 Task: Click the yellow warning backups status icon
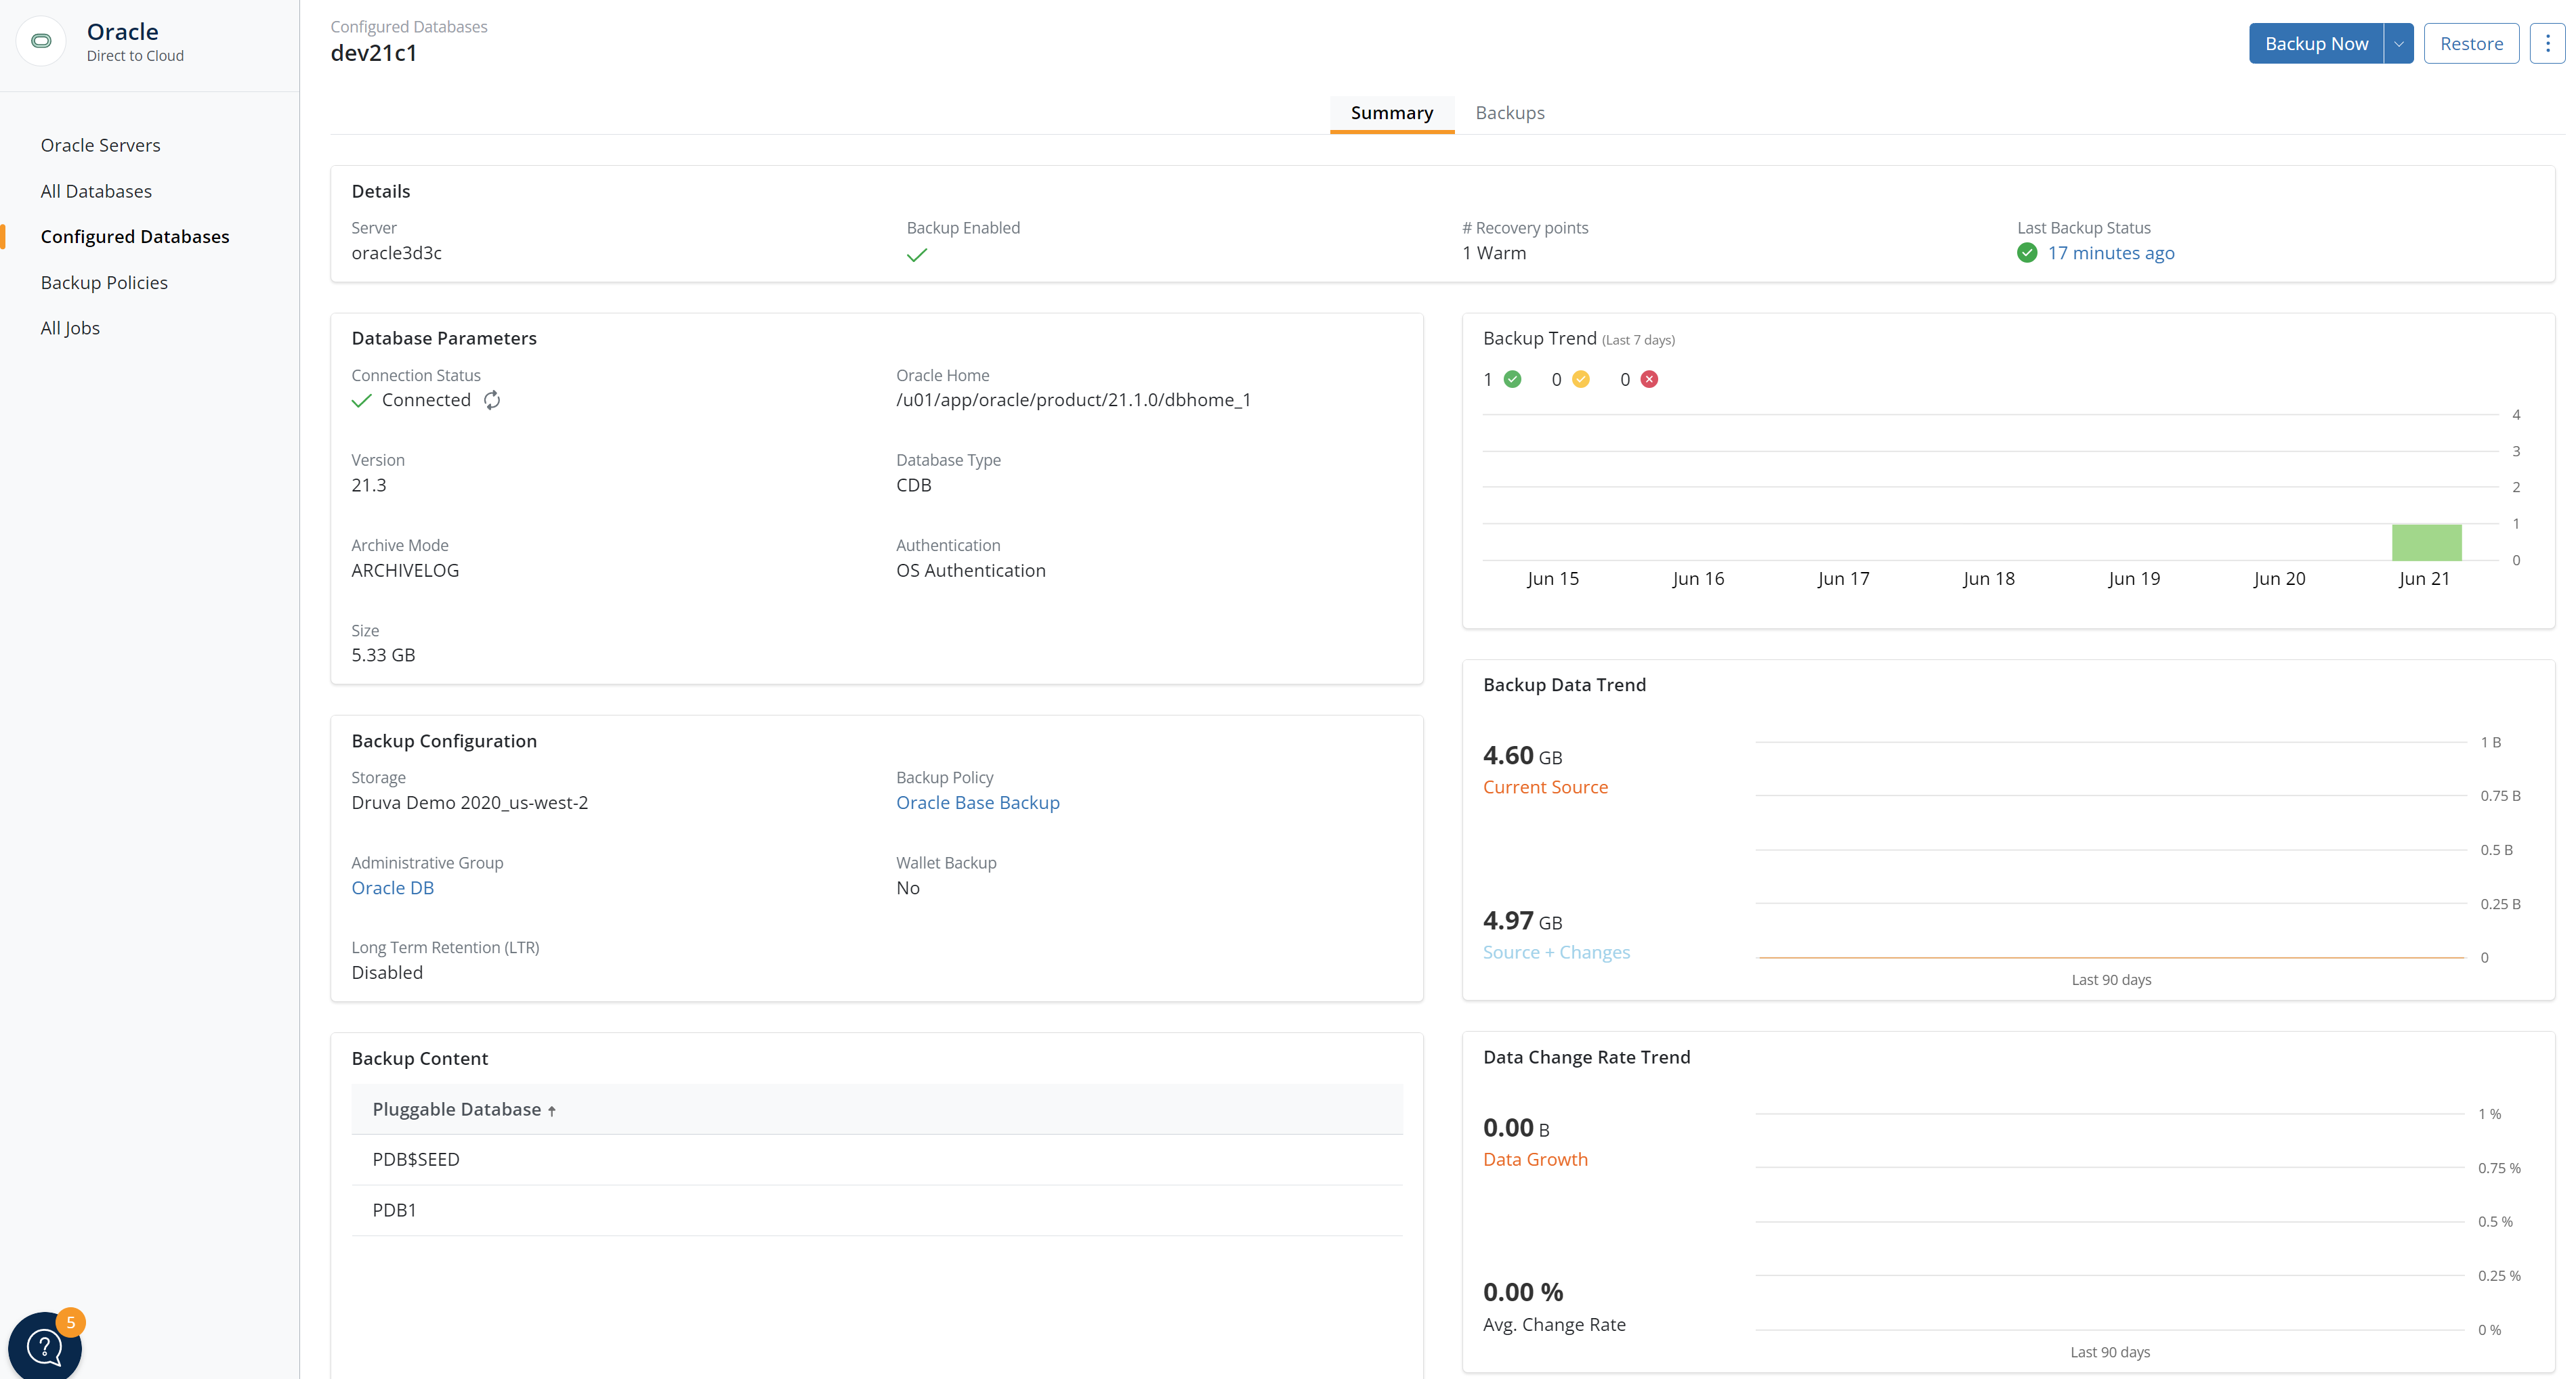click(x=1581, y=378)
